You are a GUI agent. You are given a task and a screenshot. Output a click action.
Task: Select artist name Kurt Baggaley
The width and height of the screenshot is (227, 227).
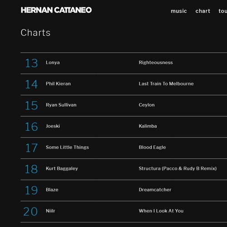click(x=62, y=168)
